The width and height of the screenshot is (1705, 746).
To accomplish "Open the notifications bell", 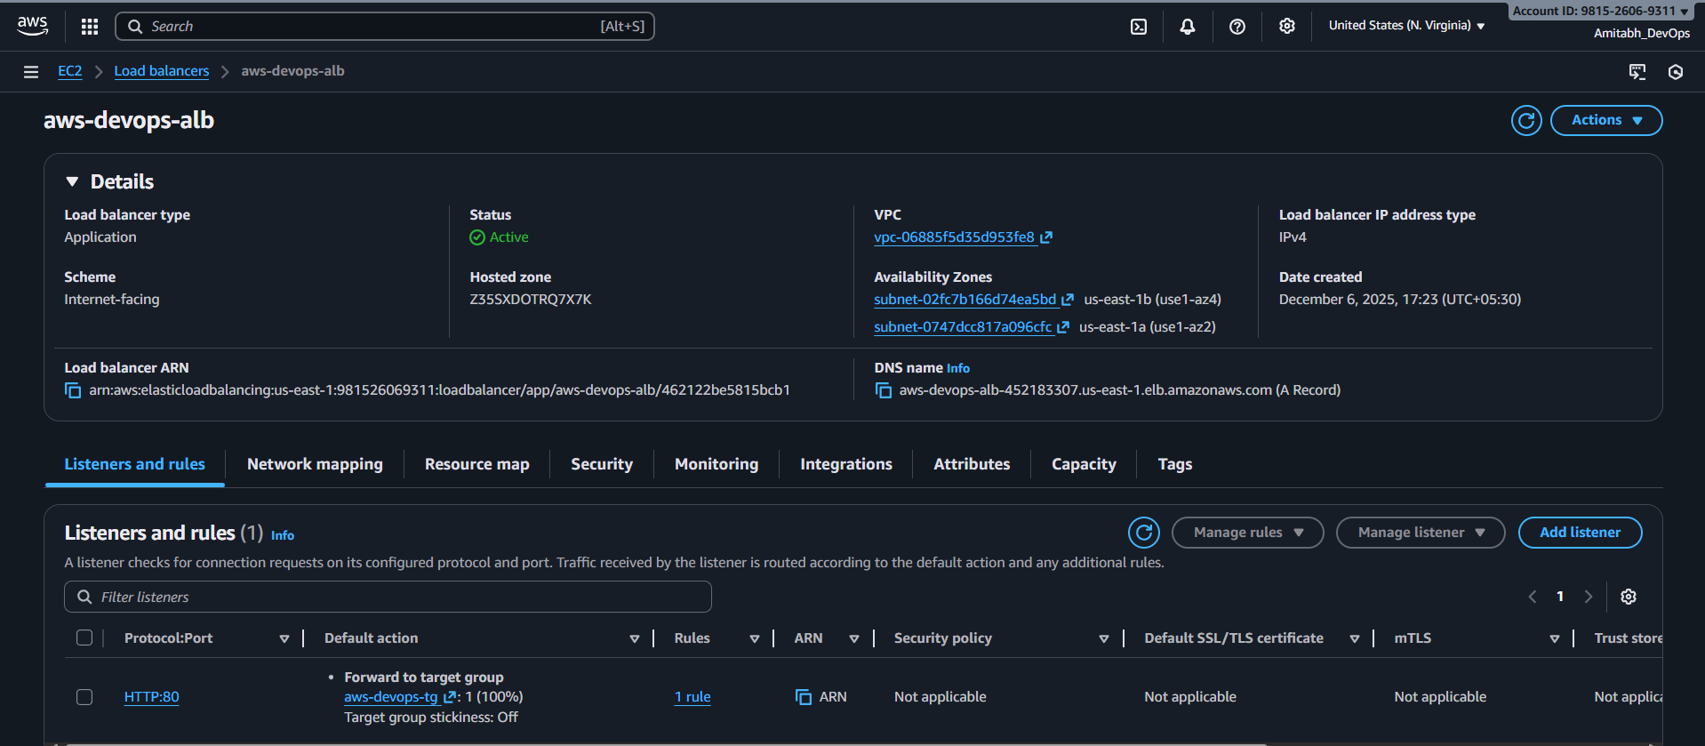I will click(1187, 27).
